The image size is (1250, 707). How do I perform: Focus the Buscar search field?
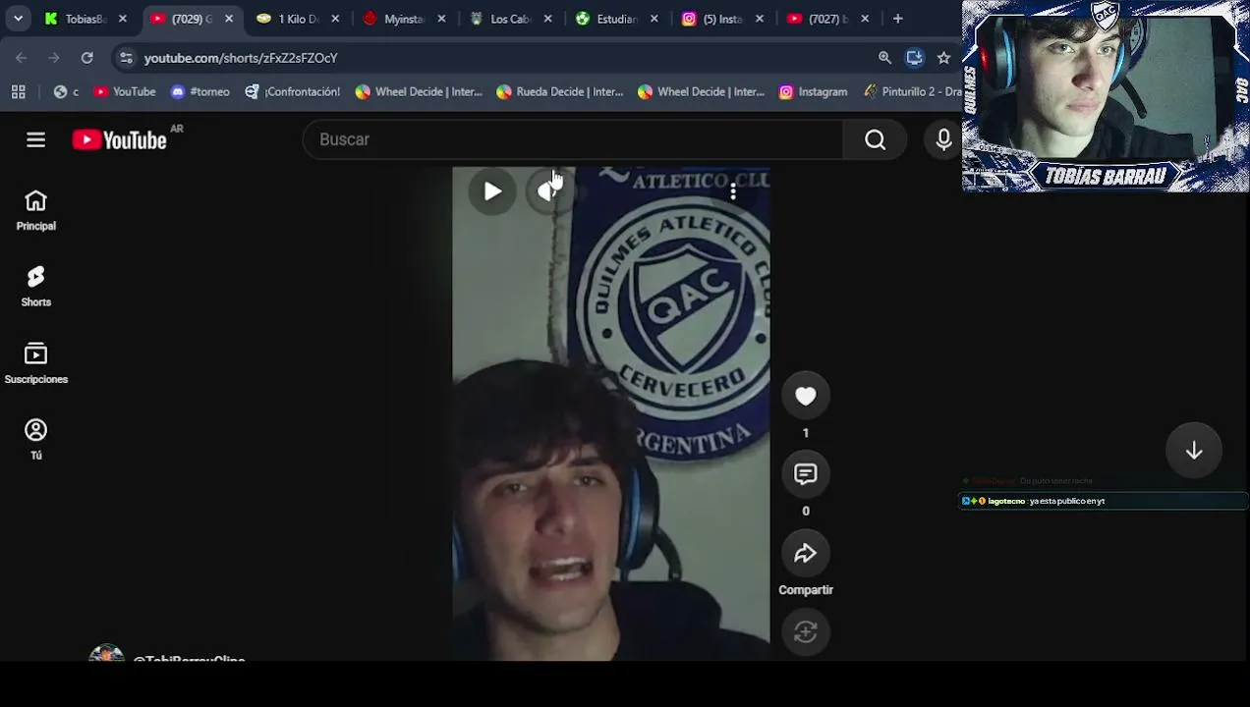click(573, 139)
